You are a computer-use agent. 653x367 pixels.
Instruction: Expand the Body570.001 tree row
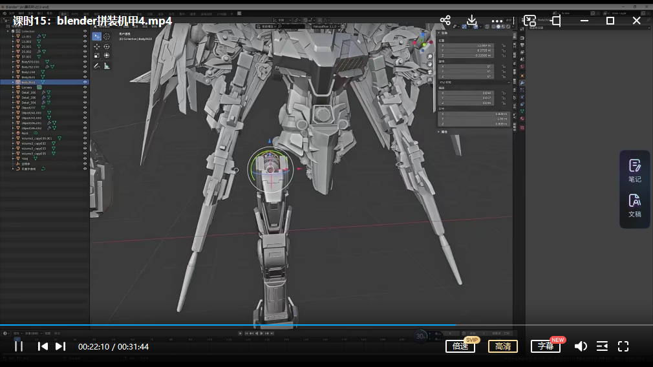[13, 62]
